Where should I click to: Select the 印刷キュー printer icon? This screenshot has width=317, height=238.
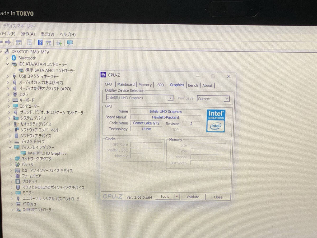(18, 204)
